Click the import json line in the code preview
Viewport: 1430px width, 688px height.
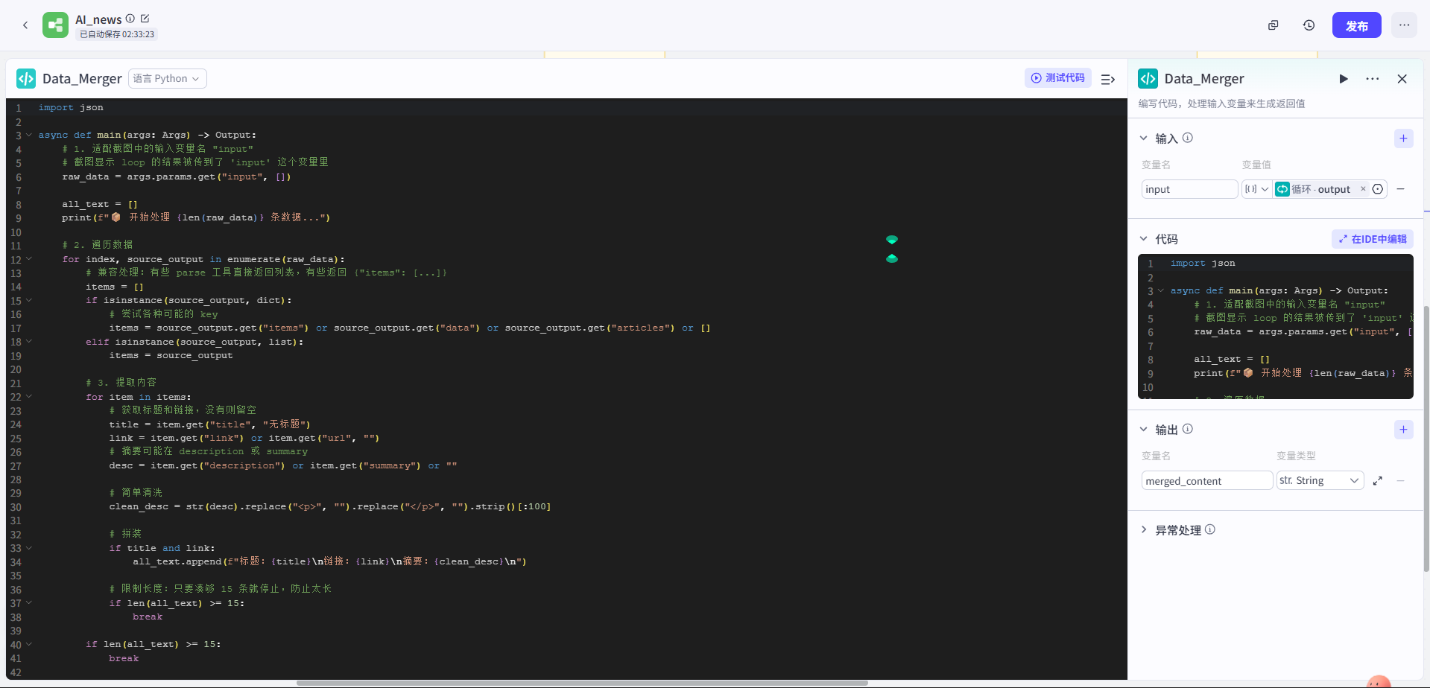pos(1203,263)
